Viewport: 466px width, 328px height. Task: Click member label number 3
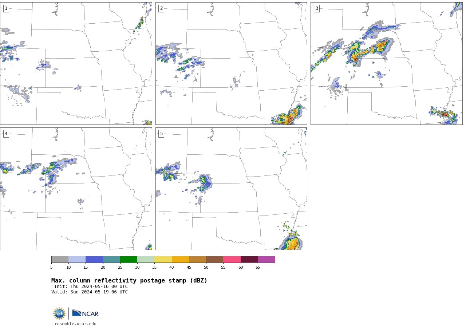pyautogui.click(x=317, y=8)
